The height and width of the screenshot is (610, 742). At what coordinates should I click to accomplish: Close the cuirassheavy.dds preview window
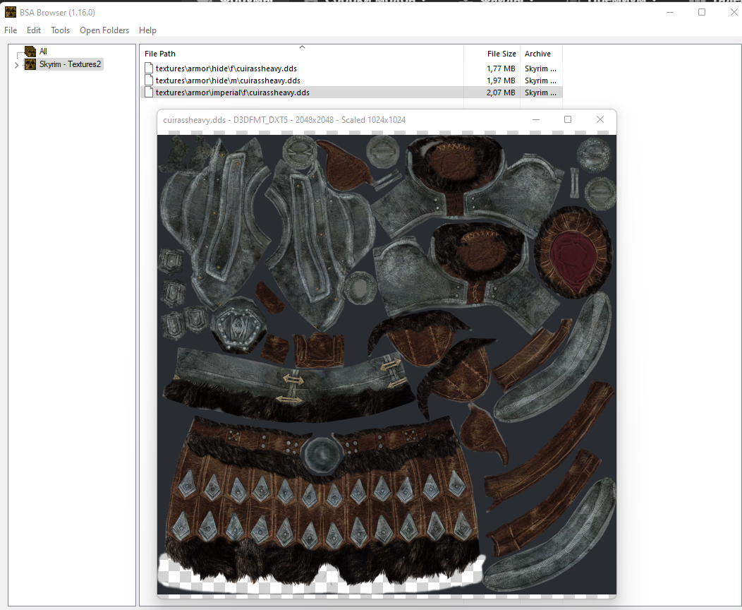pos(600,119)
